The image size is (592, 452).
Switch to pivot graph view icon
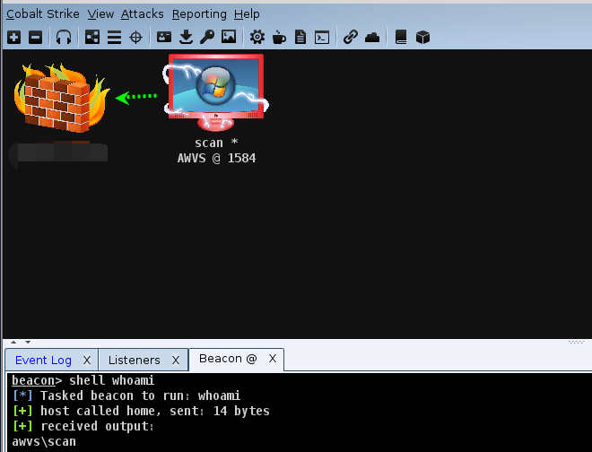pyautogui.click(x=92, y=38)
